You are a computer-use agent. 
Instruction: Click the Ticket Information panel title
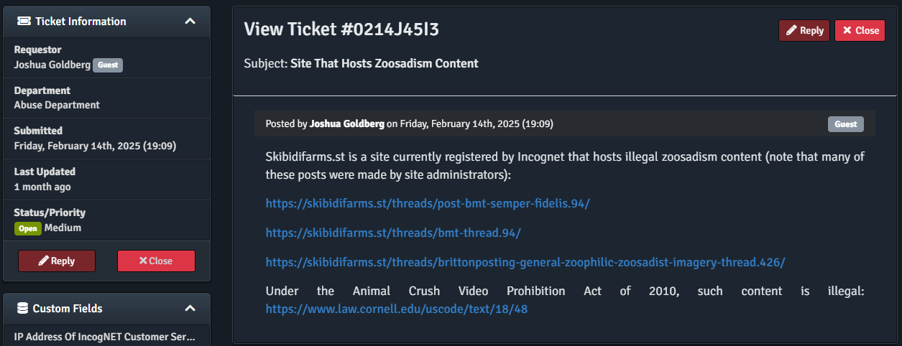pos(80,22)
